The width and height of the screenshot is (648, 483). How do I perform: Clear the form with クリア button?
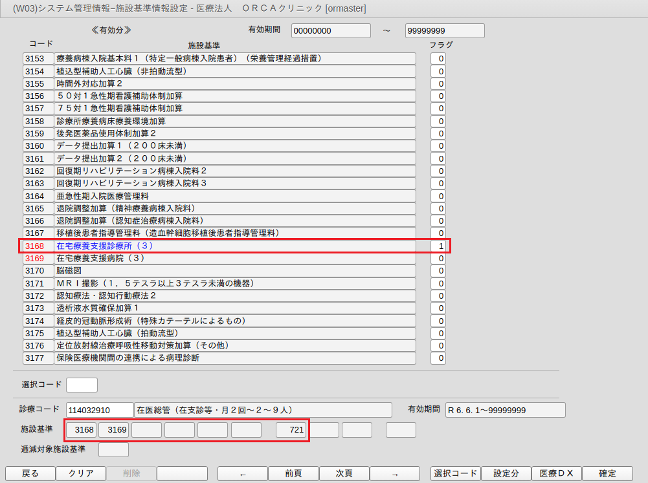click(81, 473)
